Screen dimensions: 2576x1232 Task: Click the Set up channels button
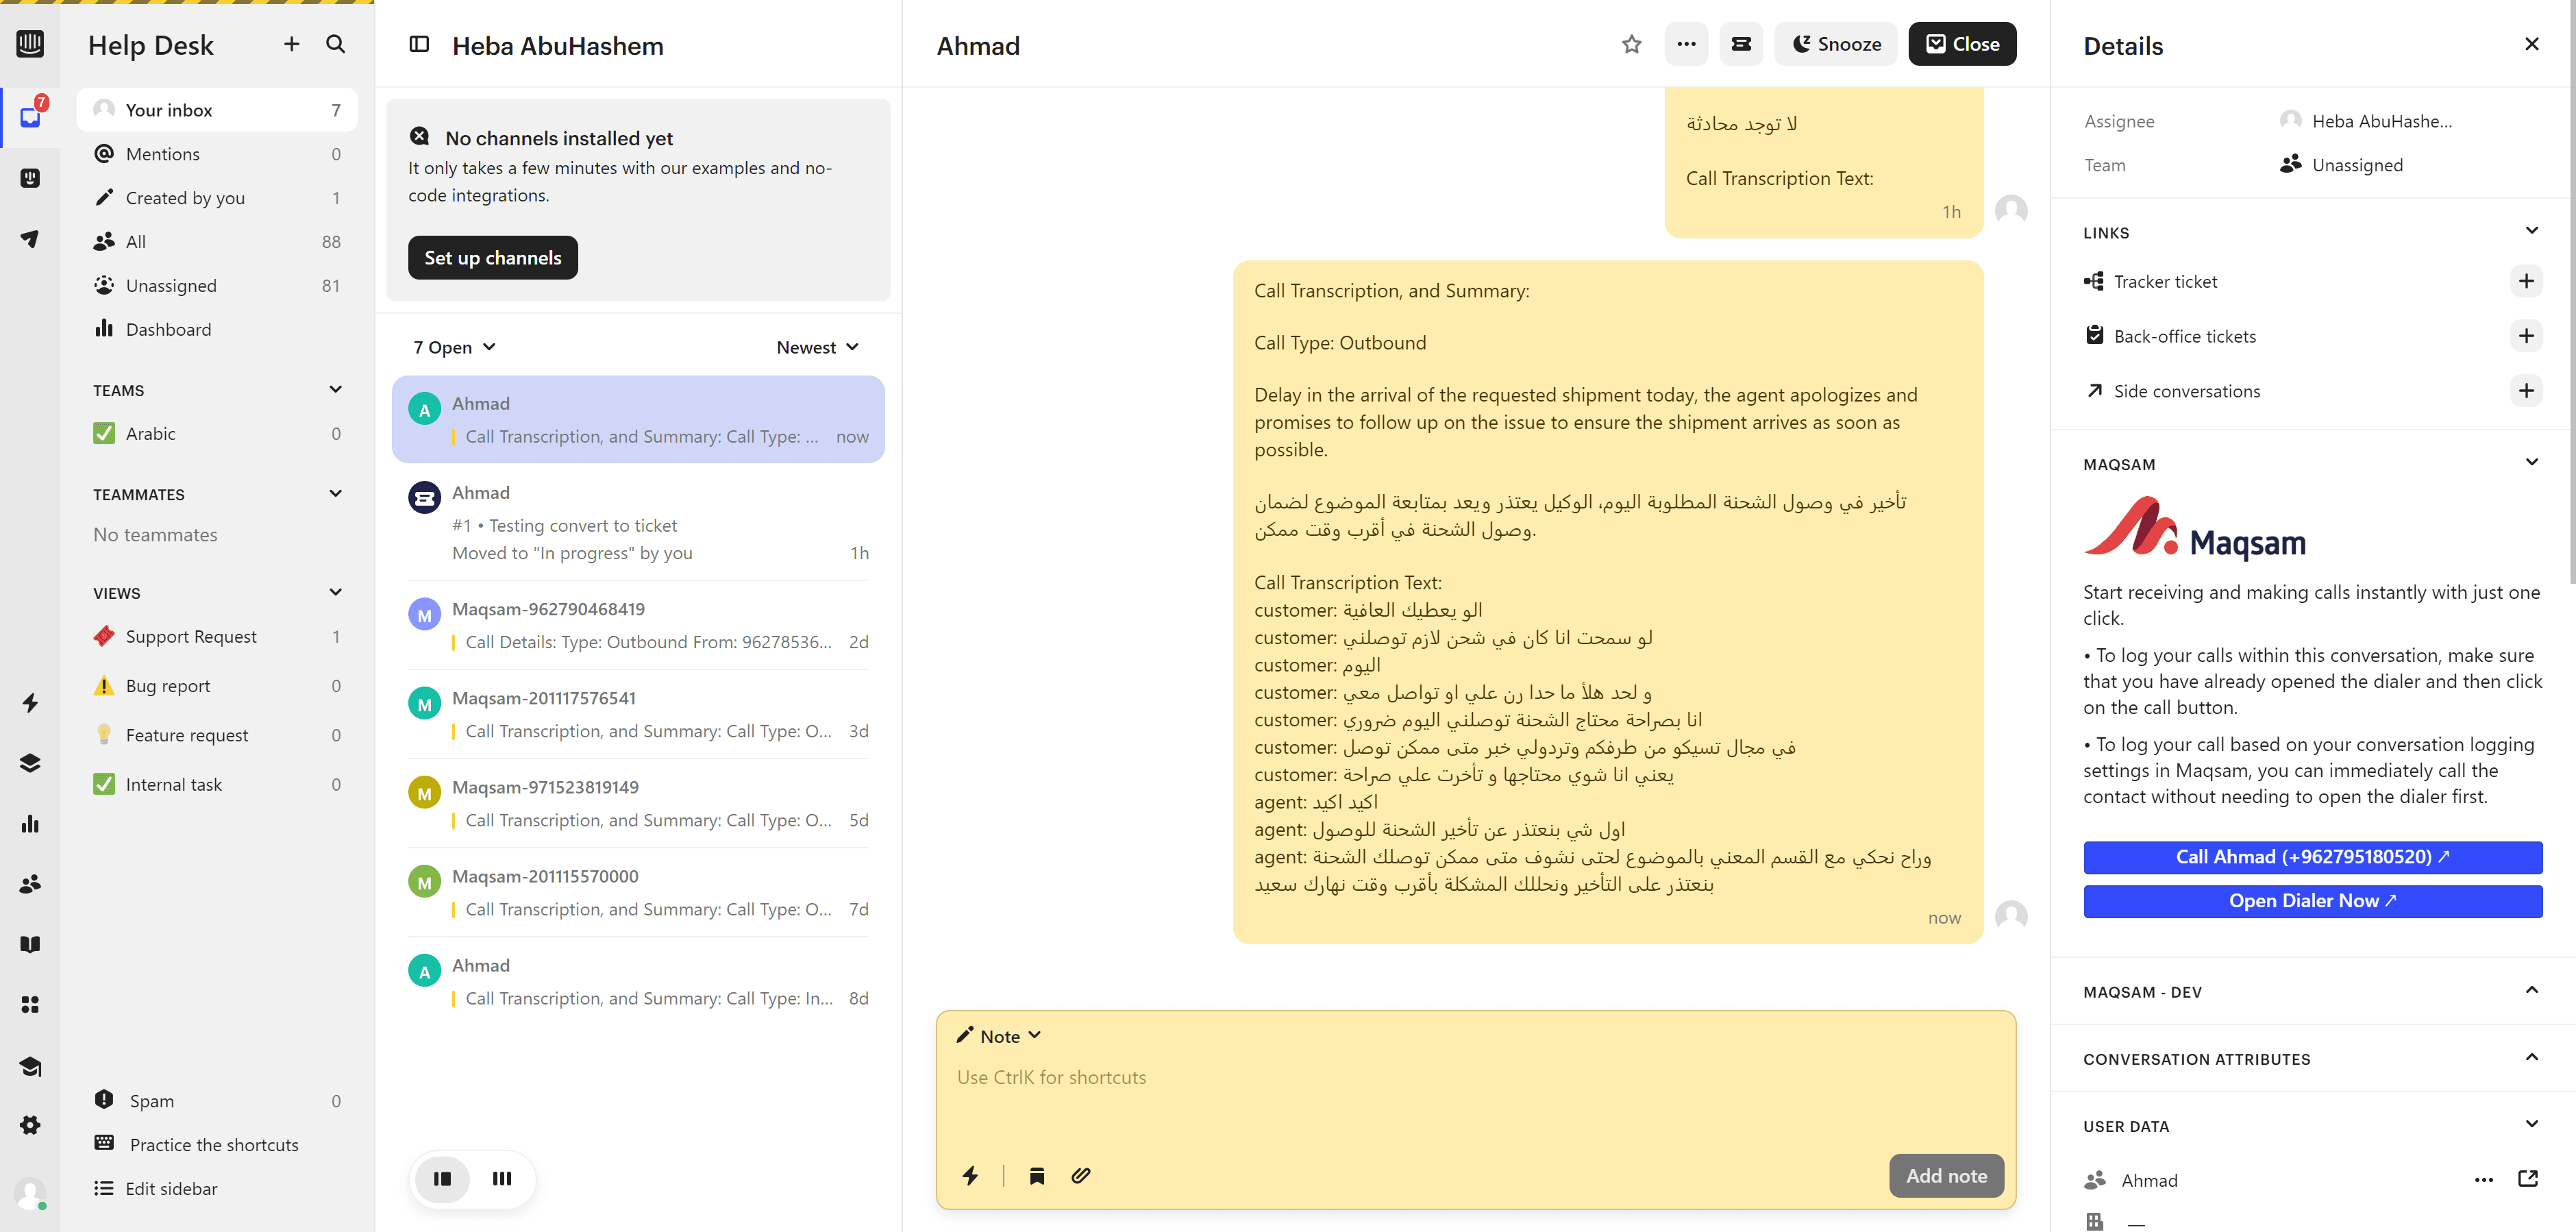(492, 258)
